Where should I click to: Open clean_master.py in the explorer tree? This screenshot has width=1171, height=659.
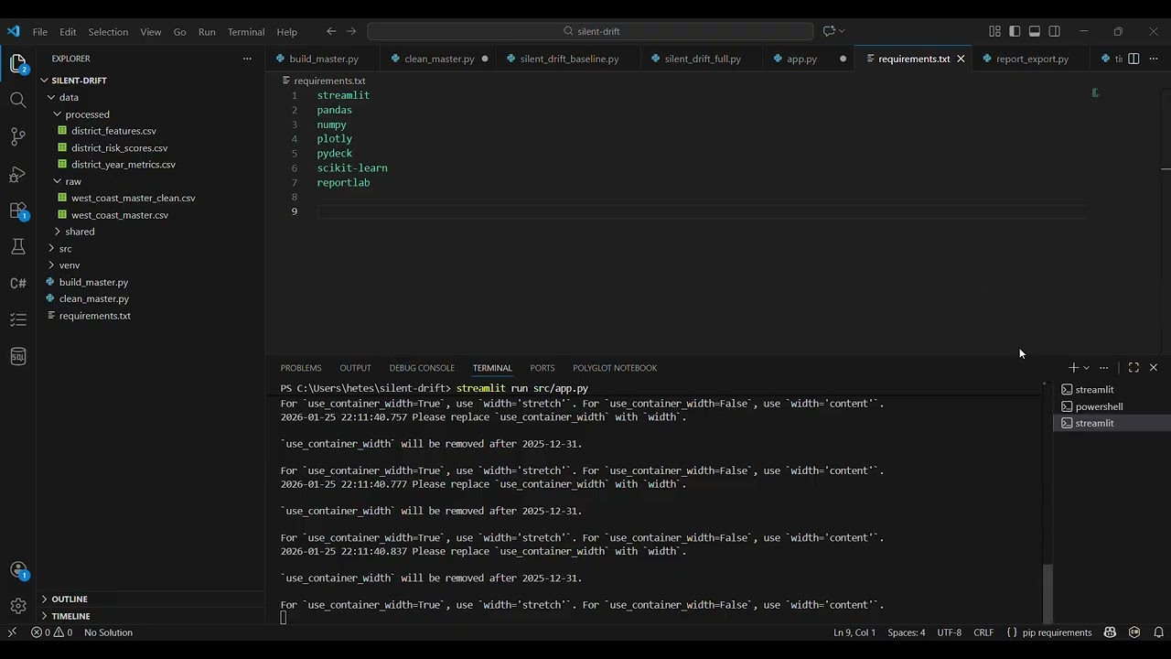coord(93,299)
